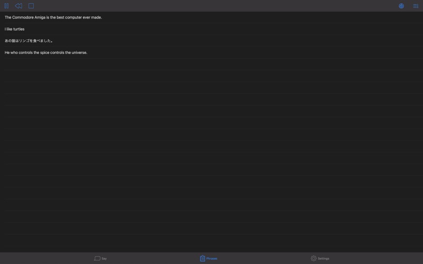The height and width of the screenshot is (264, 423).
Task: Switch to the Say tab
Action: pyautogui.click(x=100, y=258)
